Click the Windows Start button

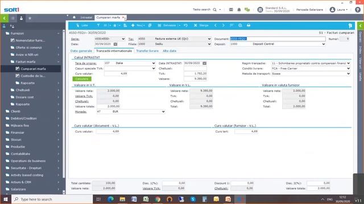tap(6, 199)
